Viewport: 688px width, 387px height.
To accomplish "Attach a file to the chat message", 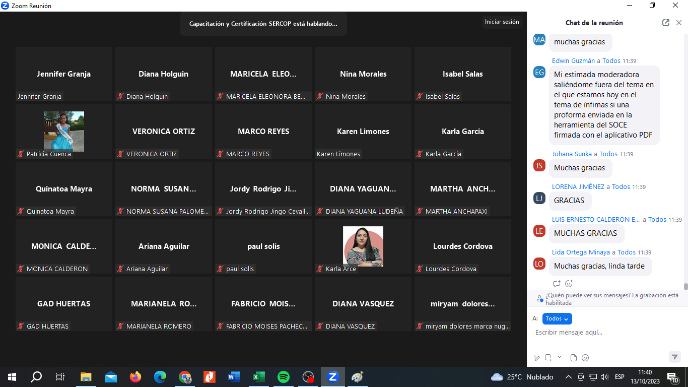I will [x=573, y=358].
